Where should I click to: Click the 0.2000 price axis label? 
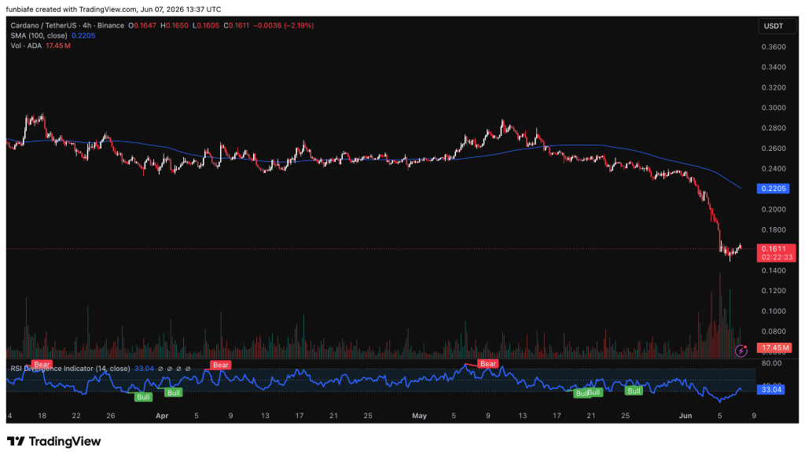(774, 210)
